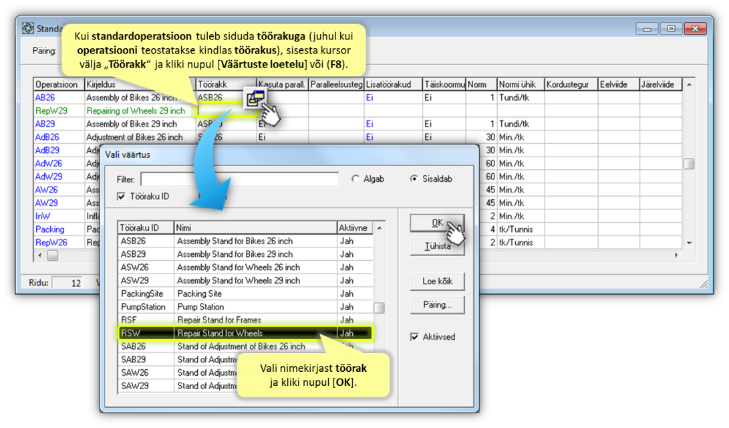The width and height of the screenshot is (729, 428).
Task: Click the main table horizontal scrollbar thumb
Action: [53, 255]
